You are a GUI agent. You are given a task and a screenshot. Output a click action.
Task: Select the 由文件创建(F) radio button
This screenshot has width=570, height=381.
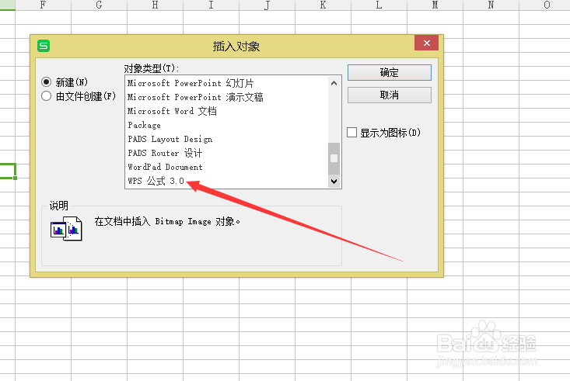(x=46, y=96)
